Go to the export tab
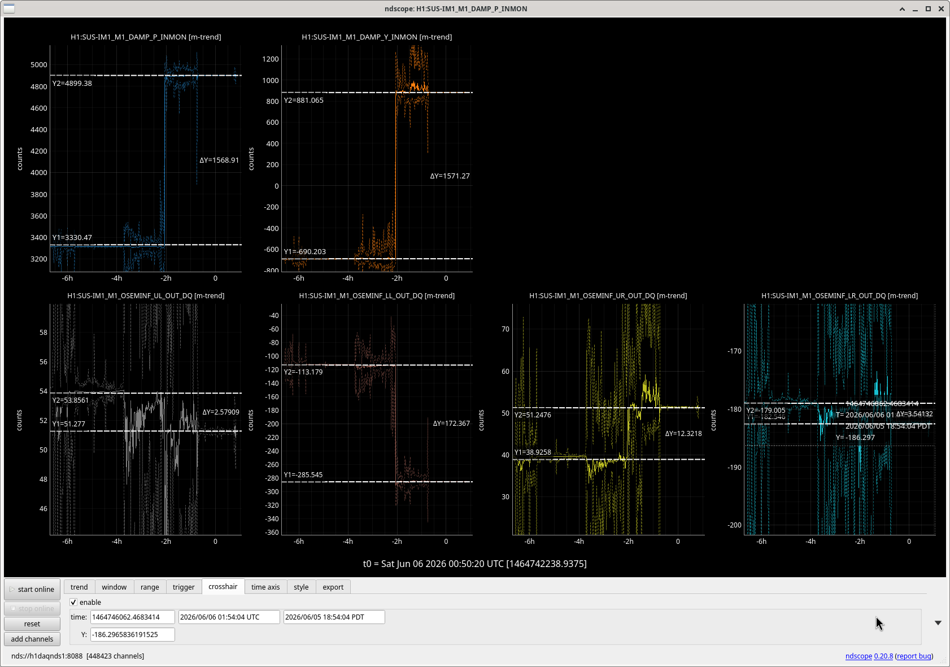This screenshot has height=667, width=950. (333, 587)
